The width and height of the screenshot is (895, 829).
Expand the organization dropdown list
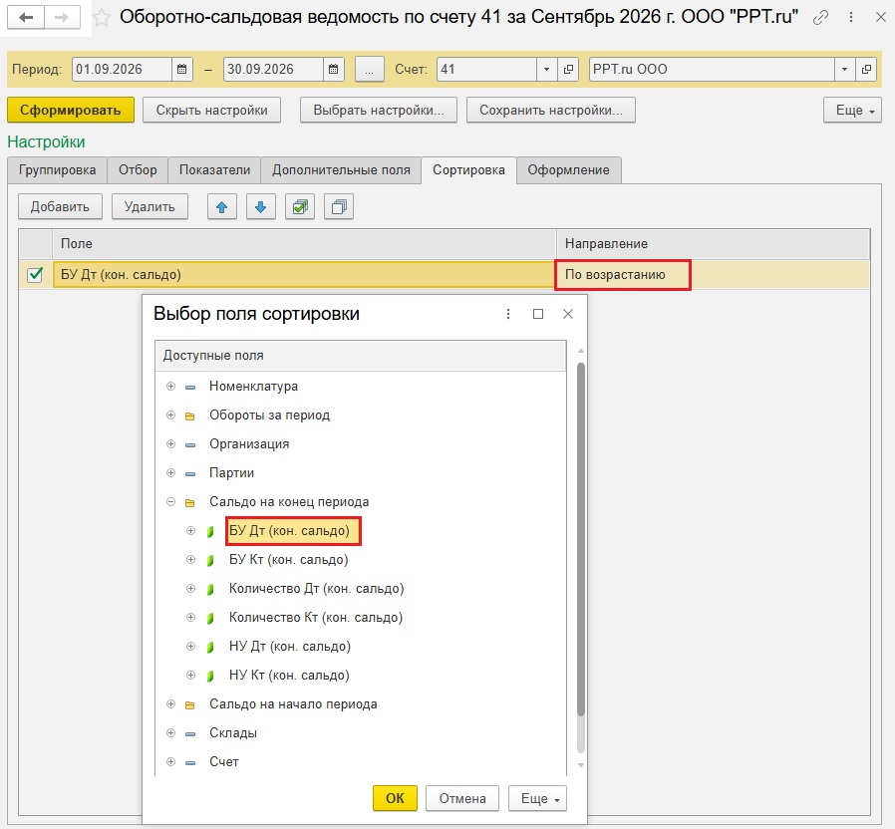tap(844, 69)
